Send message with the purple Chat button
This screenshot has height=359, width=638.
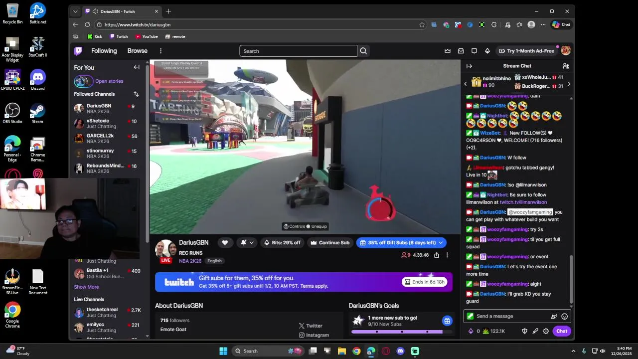(x=562, y=331)
